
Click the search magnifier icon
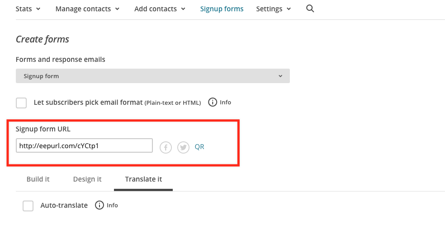[x=310, y=9]
